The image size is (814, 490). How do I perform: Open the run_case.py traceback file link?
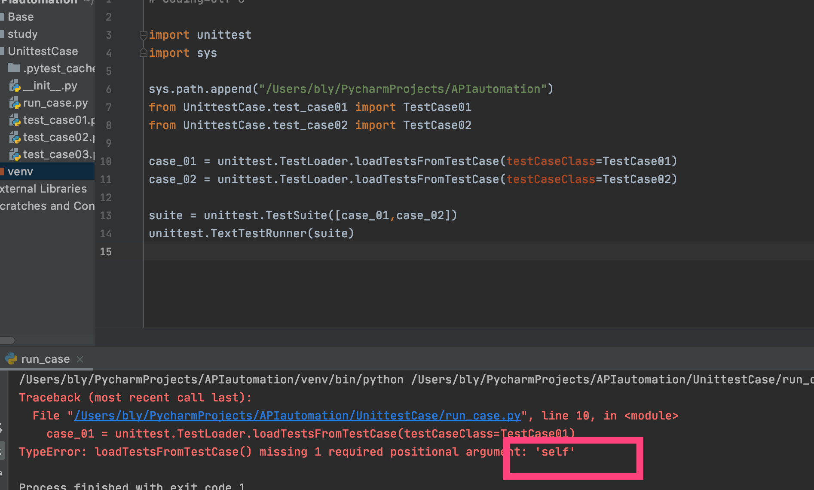(x=297, y=416)
